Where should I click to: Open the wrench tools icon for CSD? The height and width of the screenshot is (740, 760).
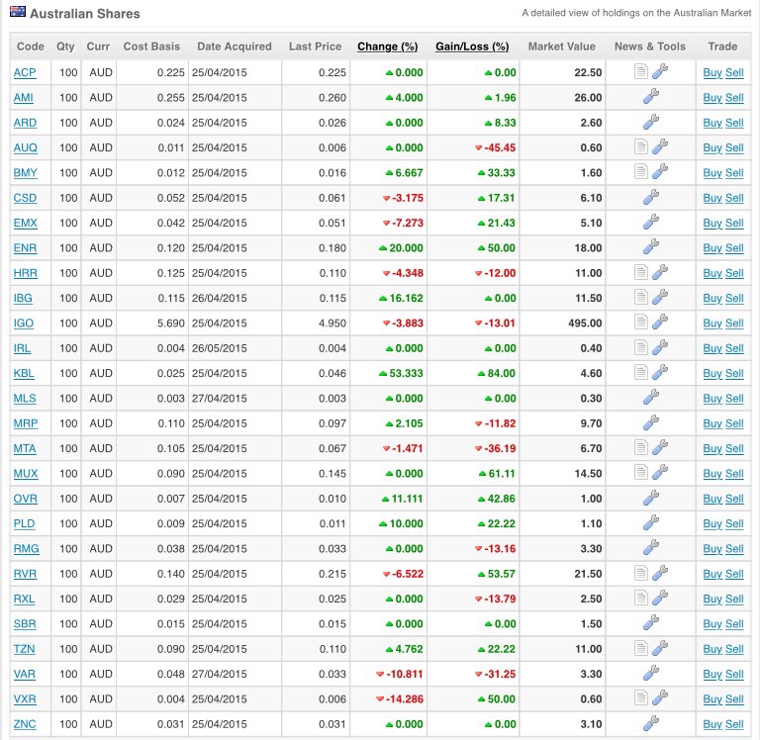(651, 197)
